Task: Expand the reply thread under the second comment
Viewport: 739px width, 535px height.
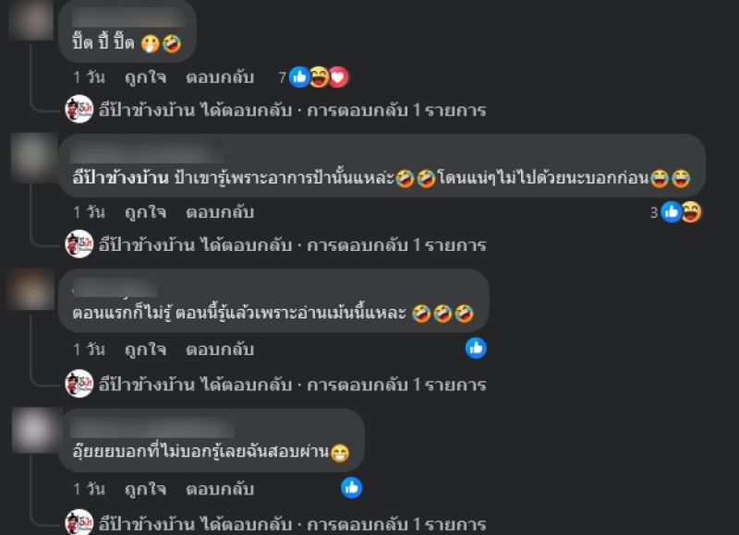Action: coord(292,245)
